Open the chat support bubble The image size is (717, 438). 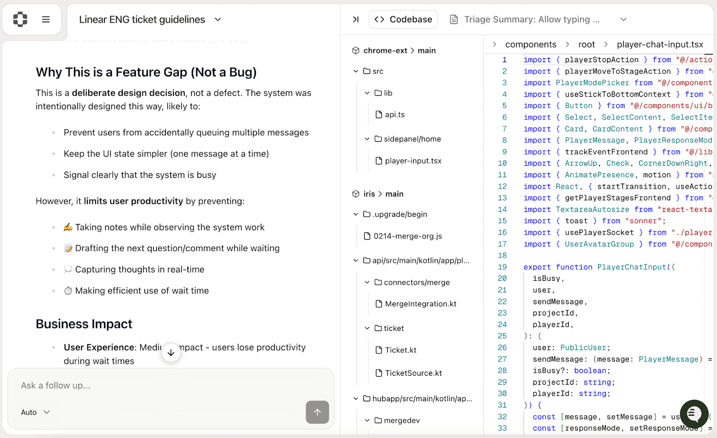tap(694, 414)
